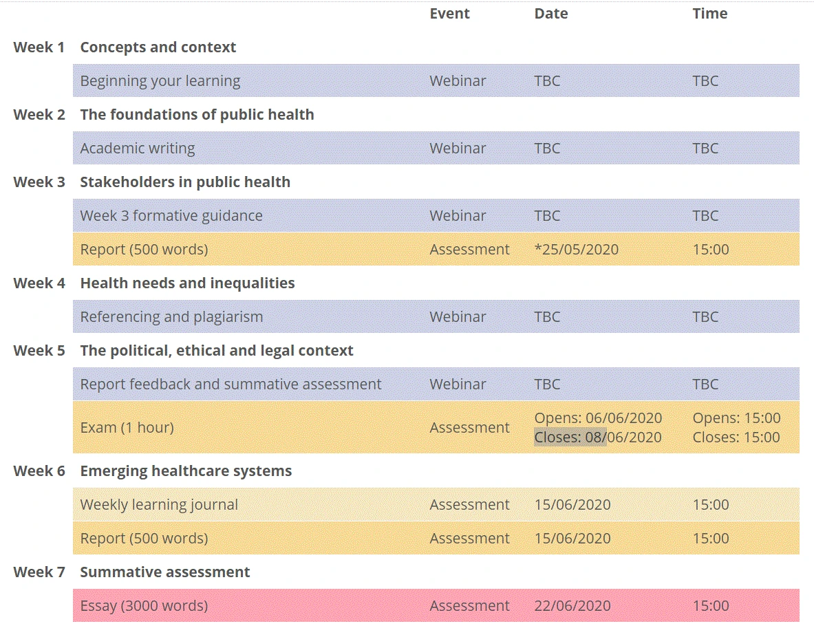Open Report feedback and summative assessment row
Image resolution: width=814 pixels, height=626 pixels.
pos(231,385)
